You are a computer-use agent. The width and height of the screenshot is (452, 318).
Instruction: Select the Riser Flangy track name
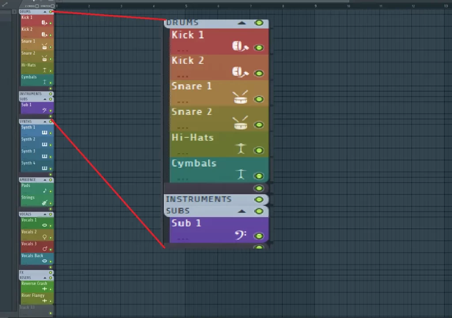33,296
